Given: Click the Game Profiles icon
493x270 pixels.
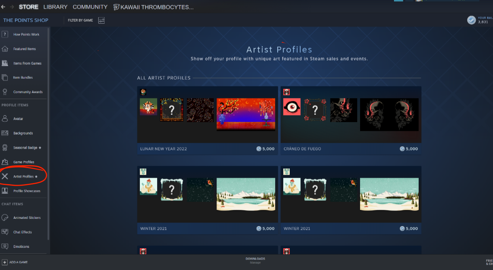Looking at the screenshot, I should pyautogui.click(x=5, y=162).
